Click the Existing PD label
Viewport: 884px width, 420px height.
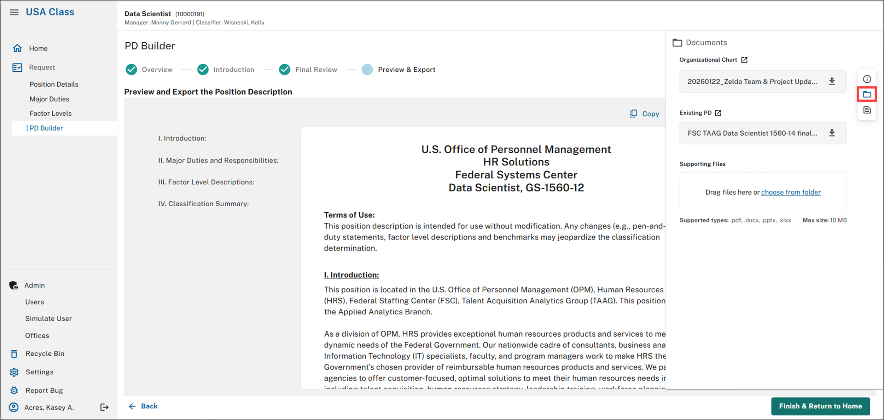click(x=696, y=113)
